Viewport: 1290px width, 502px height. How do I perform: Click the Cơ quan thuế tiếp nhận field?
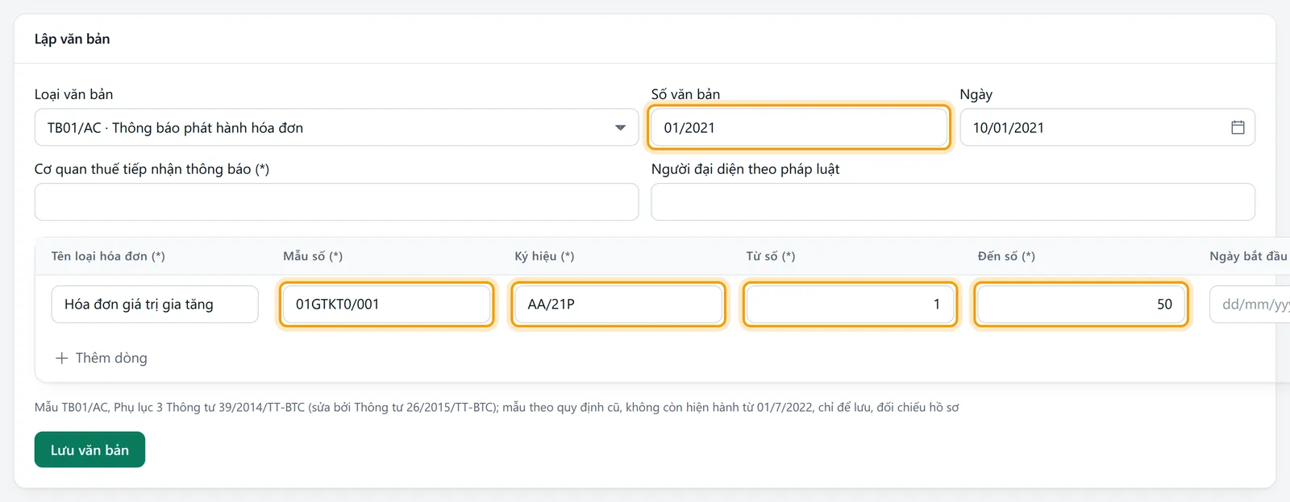coord(336,201)
